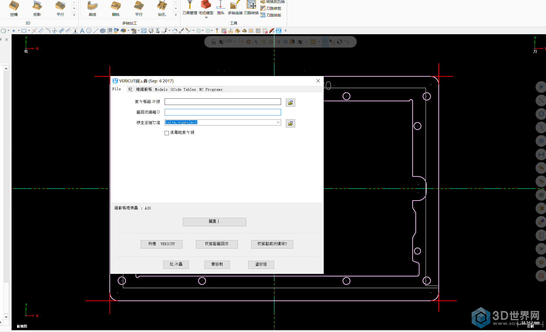Open the File tab in VERICUT dialog

[x=117, y=89]
